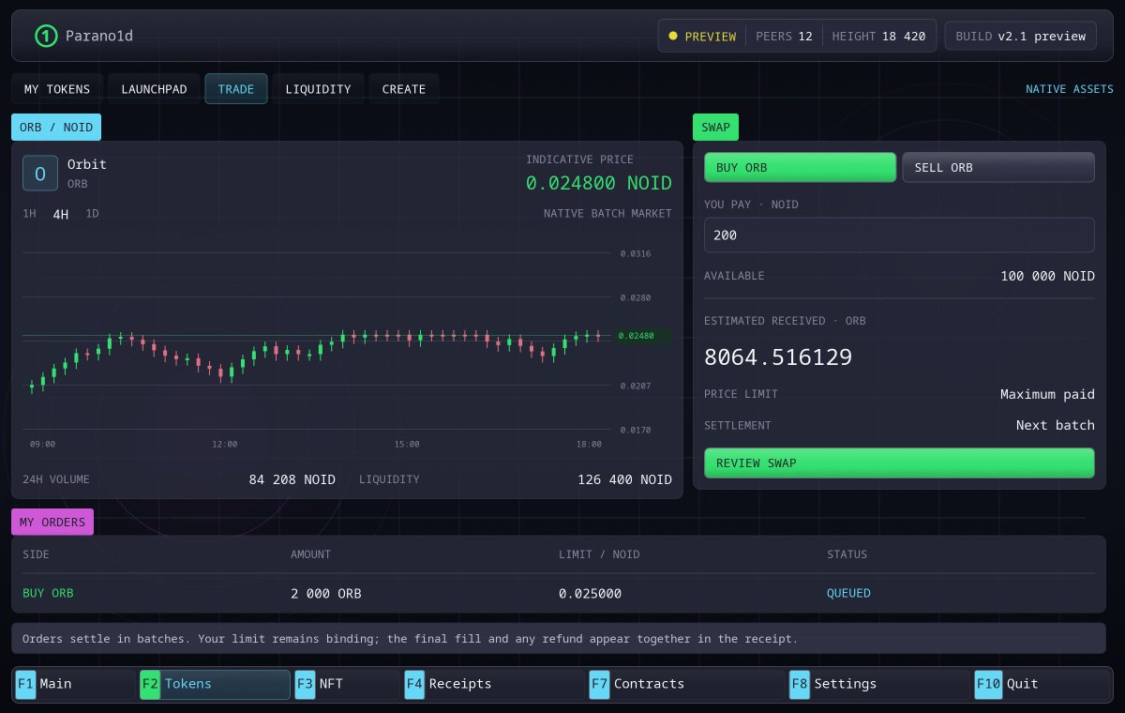The image size is (1125, 713).
Task: Click the batch settlement notice text
Action: [x=410, y=639]
